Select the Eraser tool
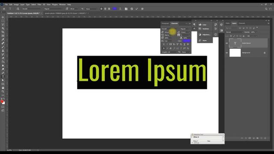This screenshot has height=154, width=274. click(3, 58)
